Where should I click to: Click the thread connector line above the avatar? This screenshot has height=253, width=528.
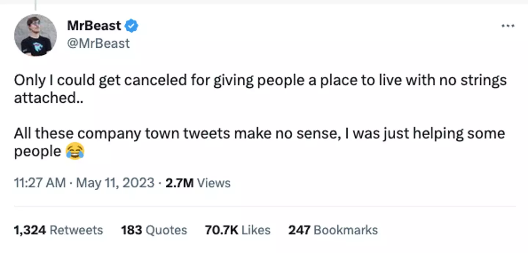click(36, 4)
